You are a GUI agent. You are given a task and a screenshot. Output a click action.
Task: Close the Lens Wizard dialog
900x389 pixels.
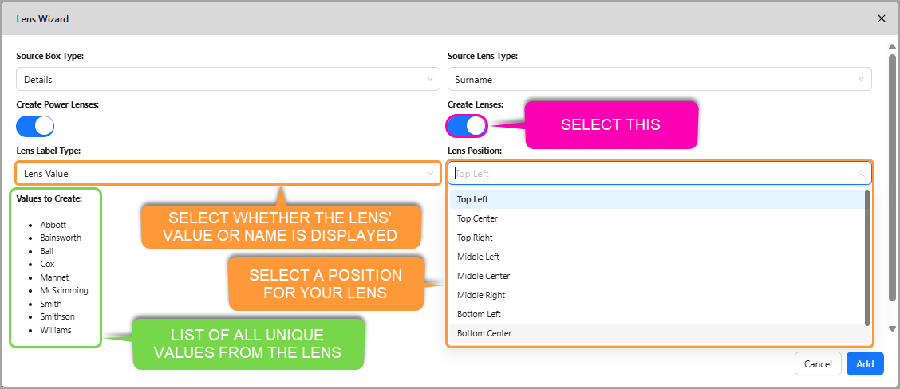coord(881,18)
